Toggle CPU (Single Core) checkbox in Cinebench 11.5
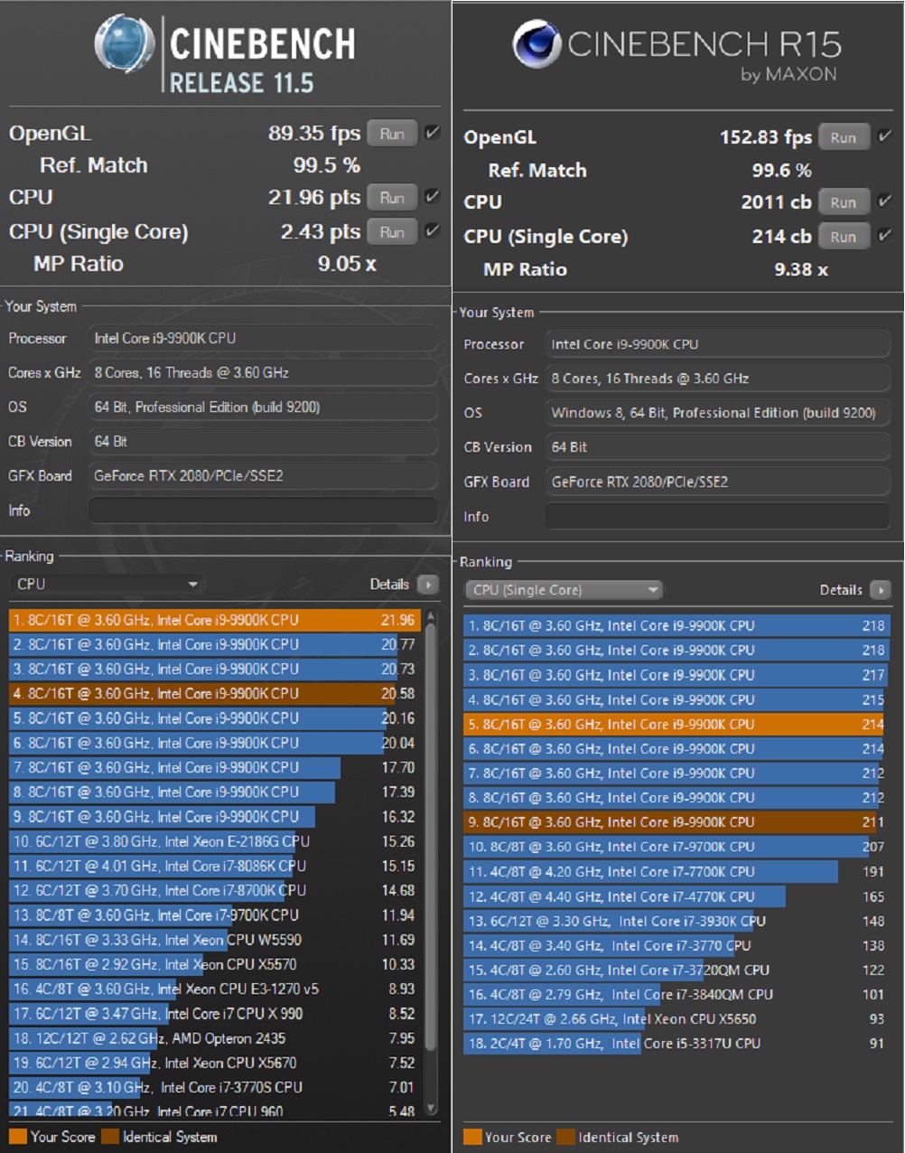 [x=433, y=231]
